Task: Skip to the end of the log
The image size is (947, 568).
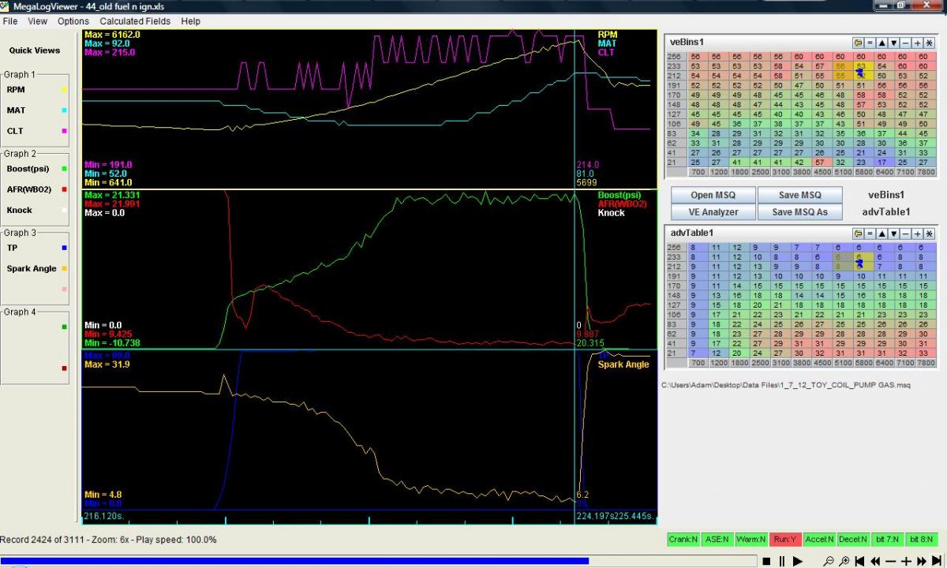Action: click(x=937, y=561)
